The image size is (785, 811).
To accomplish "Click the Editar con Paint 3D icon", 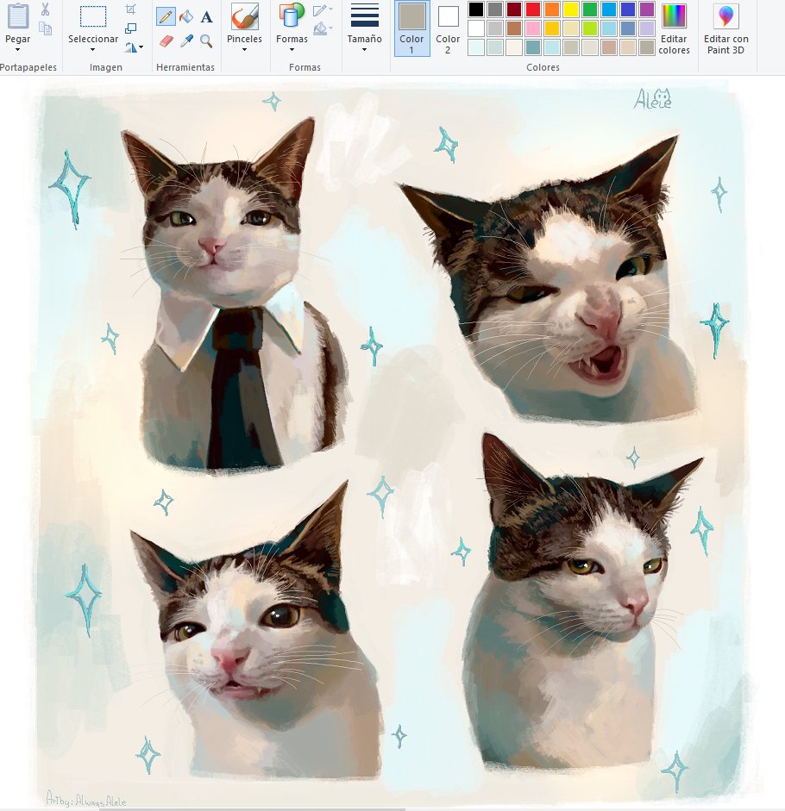I will (x=726, y=16).
